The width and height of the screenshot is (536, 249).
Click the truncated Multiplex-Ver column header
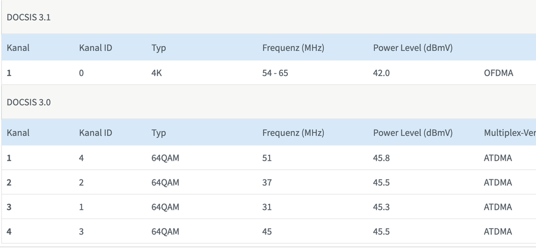click(509, 133)
